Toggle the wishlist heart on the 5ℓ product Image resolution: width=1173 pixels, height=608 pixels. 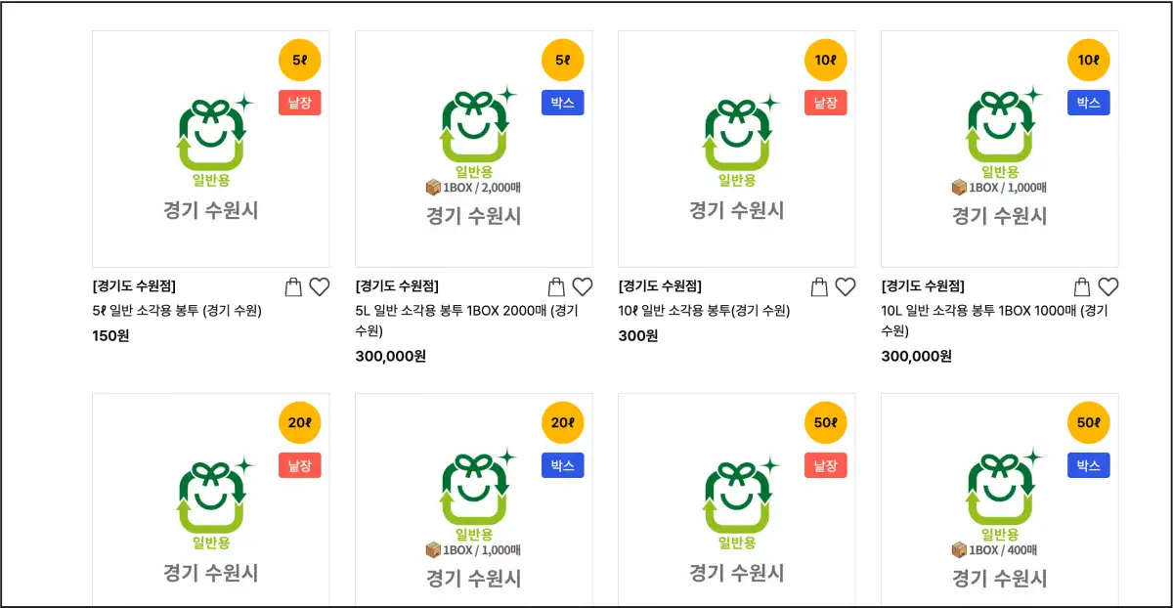[x=320, y=286]
